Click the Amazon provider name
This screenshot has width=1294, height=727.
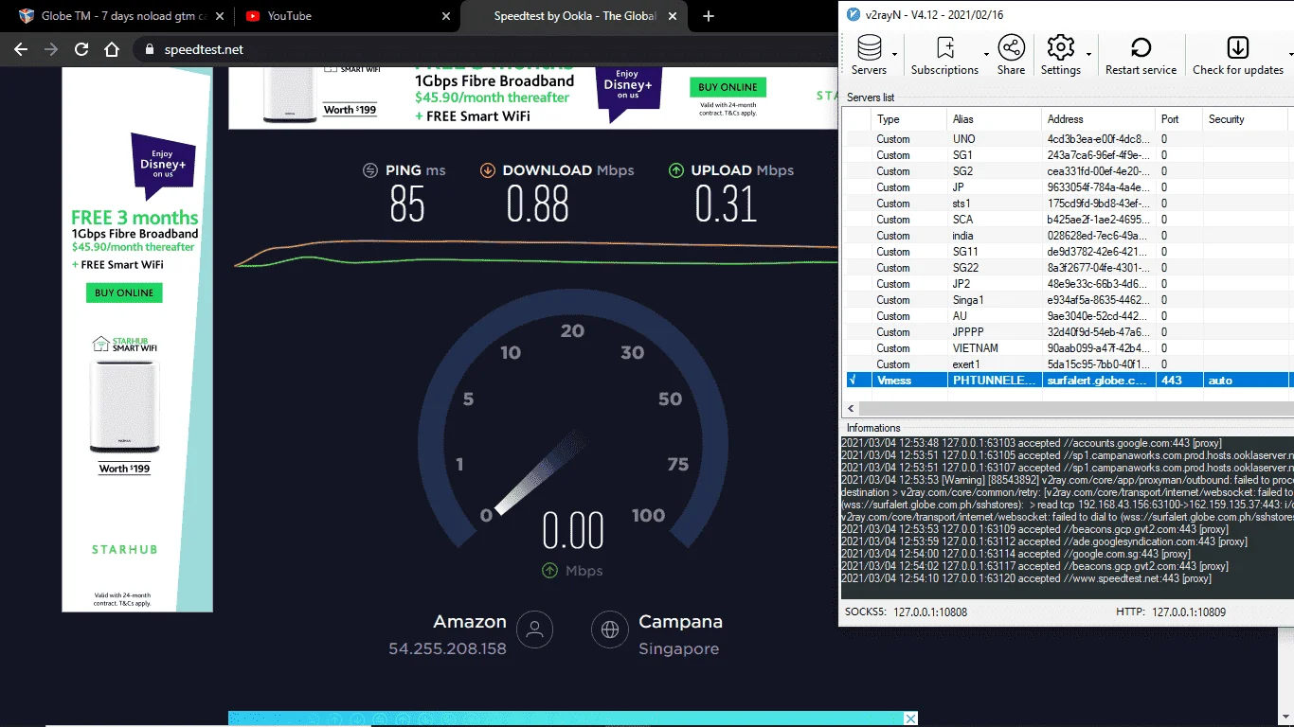(x=470, y=622)
